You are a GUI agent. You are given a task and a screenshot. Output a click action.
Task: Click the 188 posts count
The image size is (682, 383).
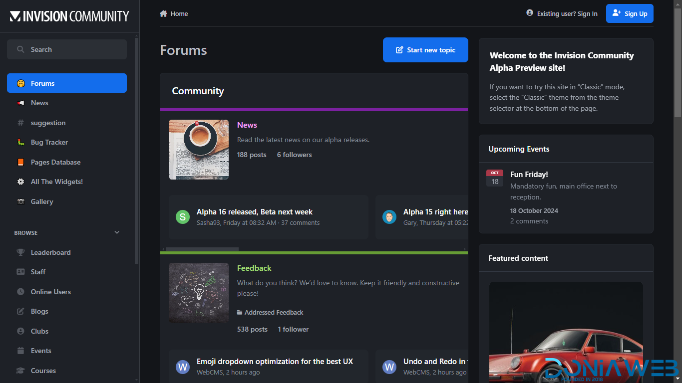coord(252,155)
